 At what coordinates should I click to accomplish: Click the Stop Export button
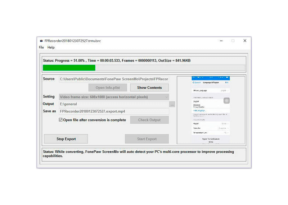(x=66, y=139)
